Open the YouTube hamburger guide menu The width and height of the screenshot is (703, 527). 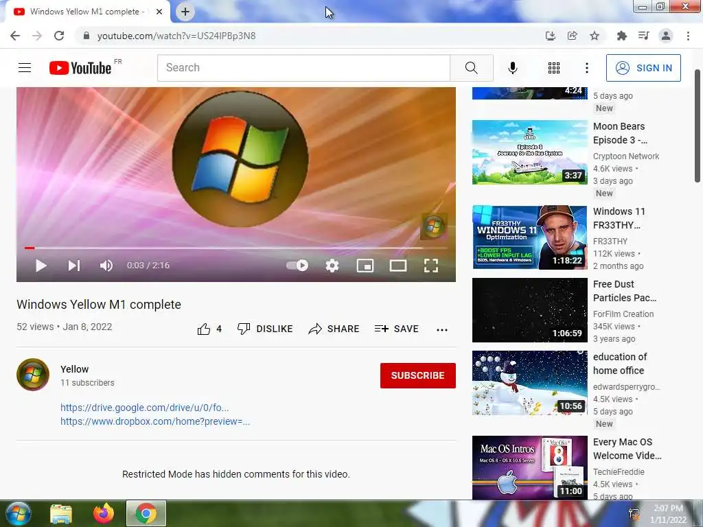[25, 68]
